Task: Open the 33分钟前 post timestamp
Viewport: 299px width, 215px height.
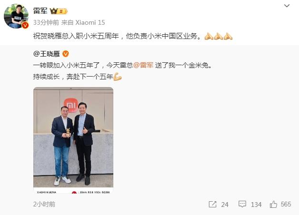Action: pyautogui.click(x=46, y=22)
